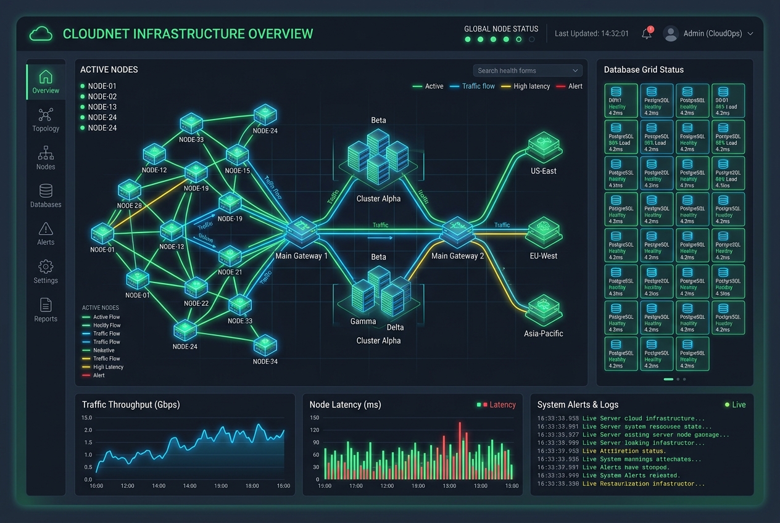Select the NODE 28 cube icon
Image resolution: width=780 pixels, height=523 pixels.
pos(129,190)
